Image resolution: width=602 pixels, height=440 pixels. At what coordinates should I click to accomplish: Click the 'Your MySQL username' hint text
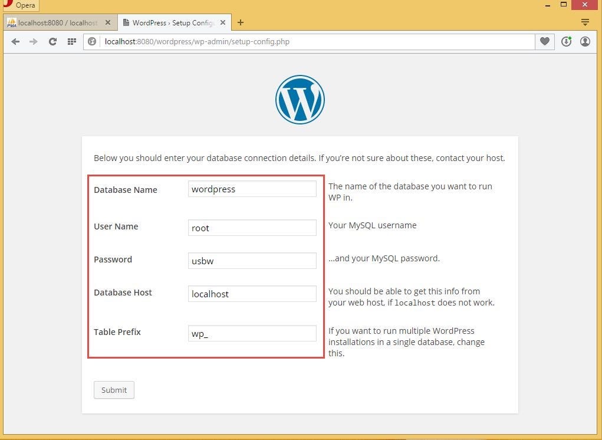pyautogui.click(x=373, y=225)
